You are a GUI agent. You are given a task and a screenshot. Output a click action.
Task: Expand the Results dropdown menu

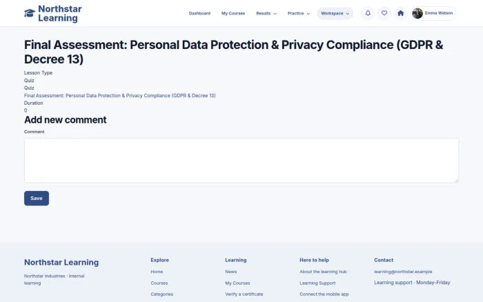pyautogui.click(x=266, y=13)
